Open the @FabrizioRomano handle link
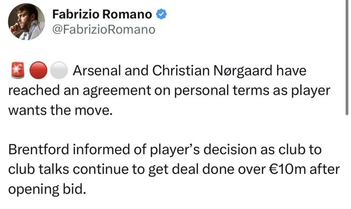 [104, 30]
